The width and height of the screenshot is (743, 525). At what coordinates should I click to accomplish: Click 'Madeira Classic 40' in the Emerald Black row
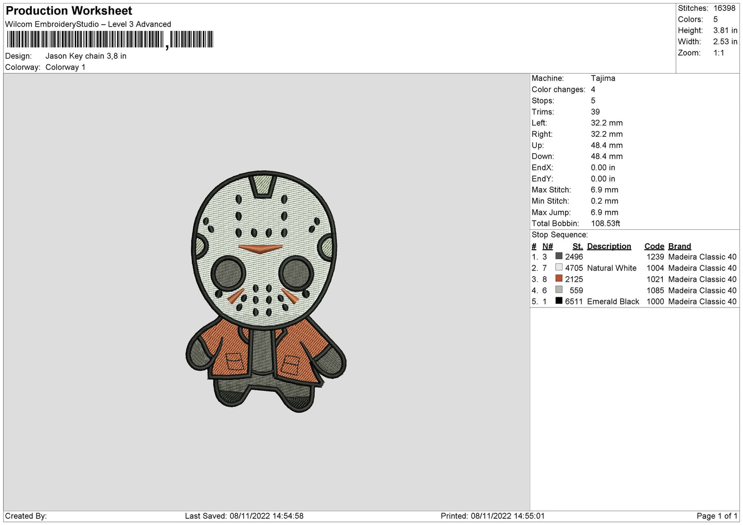point(702,302)
